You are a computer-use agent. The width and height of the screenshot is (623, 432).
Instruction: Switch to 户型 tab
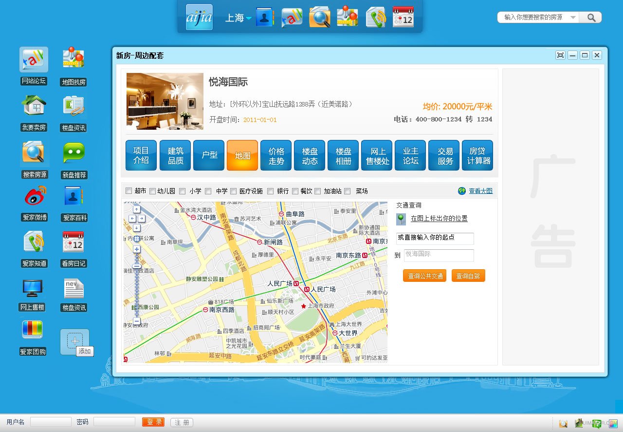pos(209,156)
